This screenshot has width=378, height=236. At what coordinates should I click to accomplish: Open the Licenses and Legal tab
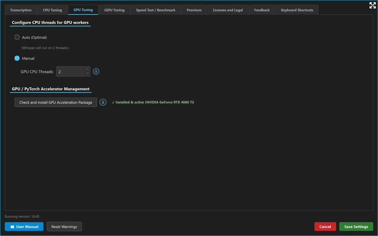pyautogui.click(x=228, y=10)
